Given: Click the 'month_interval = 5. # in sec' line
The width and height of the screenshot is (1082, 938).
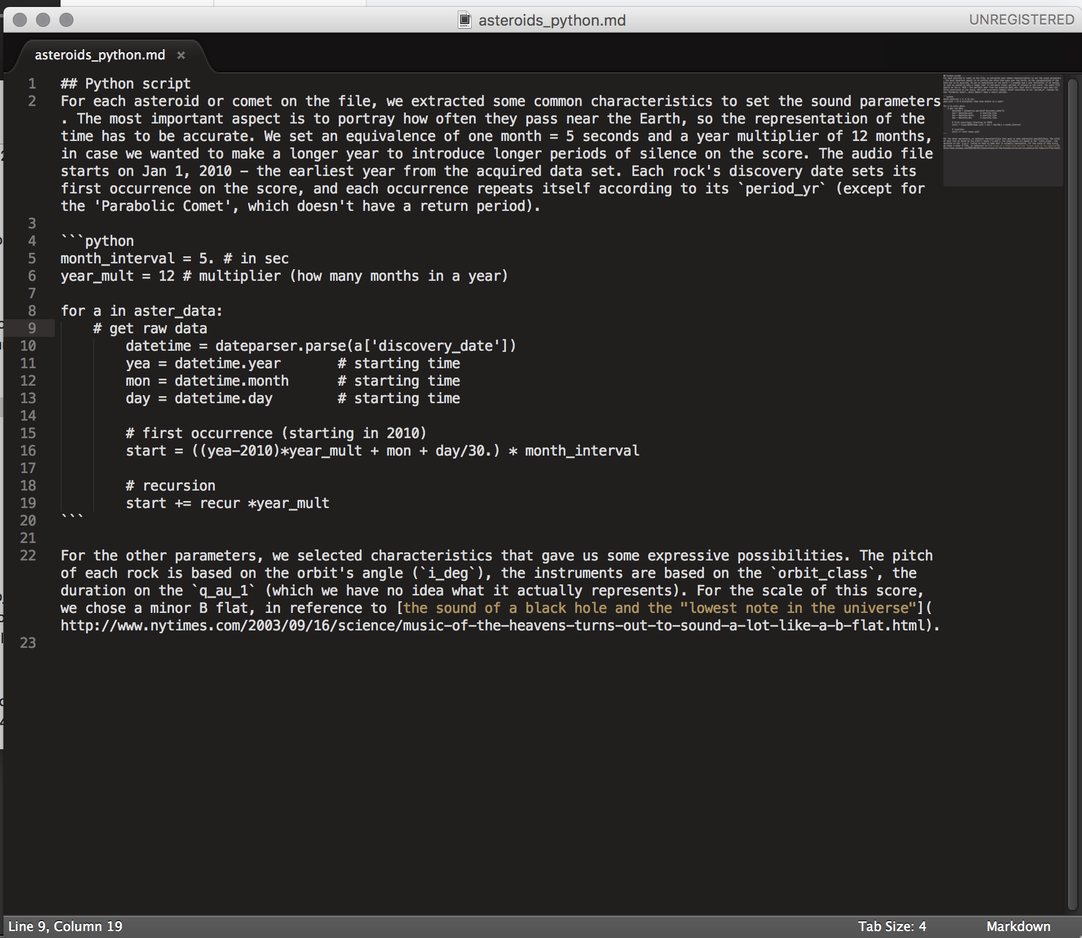Looking at the screenshot, I should click(x=175, y=259).
